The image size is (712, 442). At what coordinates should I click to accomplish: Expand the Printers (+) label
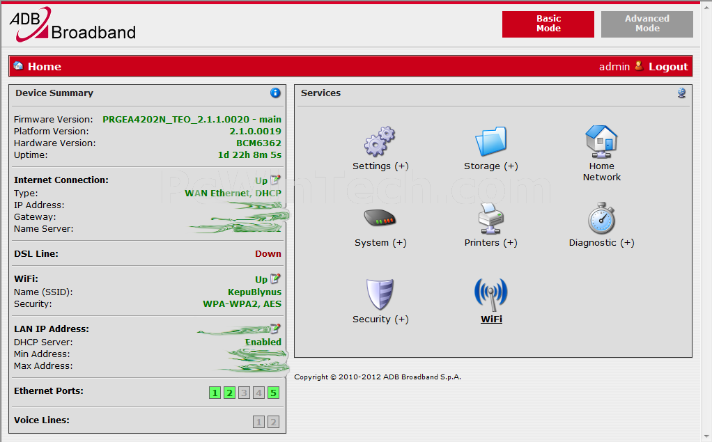pos(491,243)
